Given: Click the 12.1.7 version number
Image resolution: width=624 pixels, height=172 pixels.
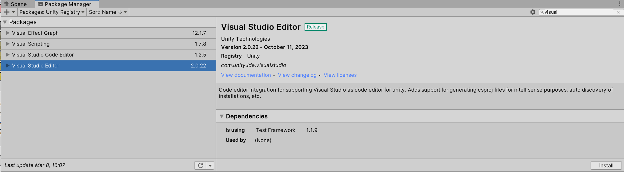Looking at the screenshot, I should [199, 33].
